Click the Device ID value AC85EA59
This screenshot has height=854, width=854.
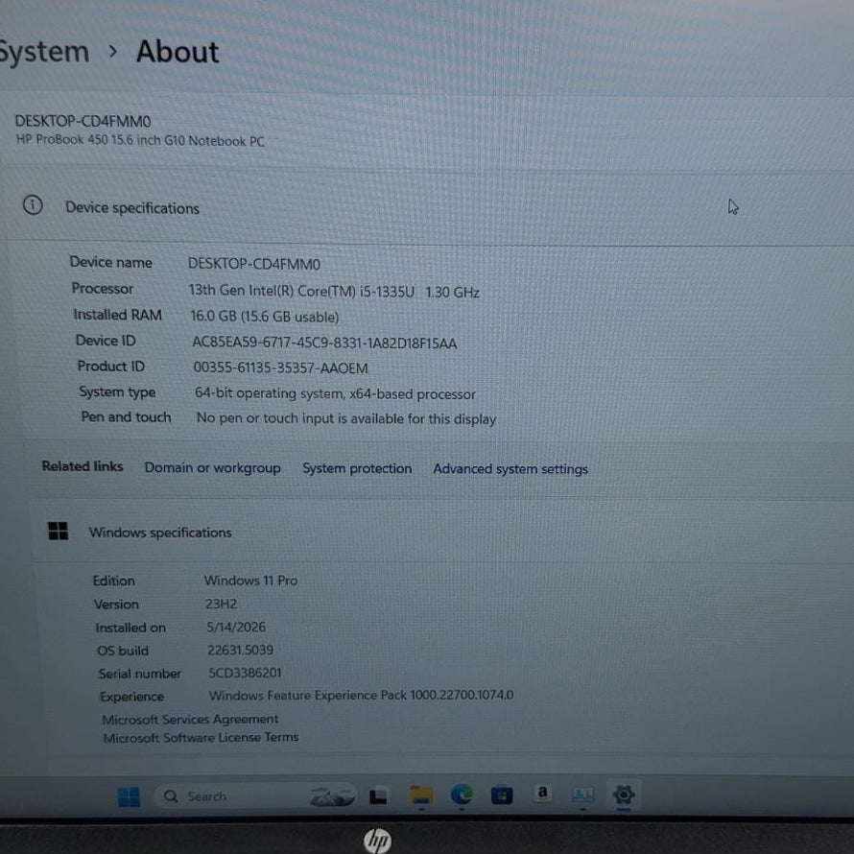coord(324,344)
